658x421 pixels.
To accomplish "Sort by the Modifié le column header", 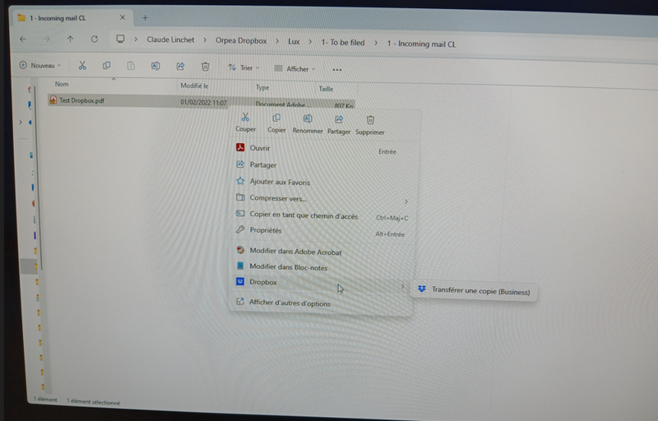I will (194, 86).
